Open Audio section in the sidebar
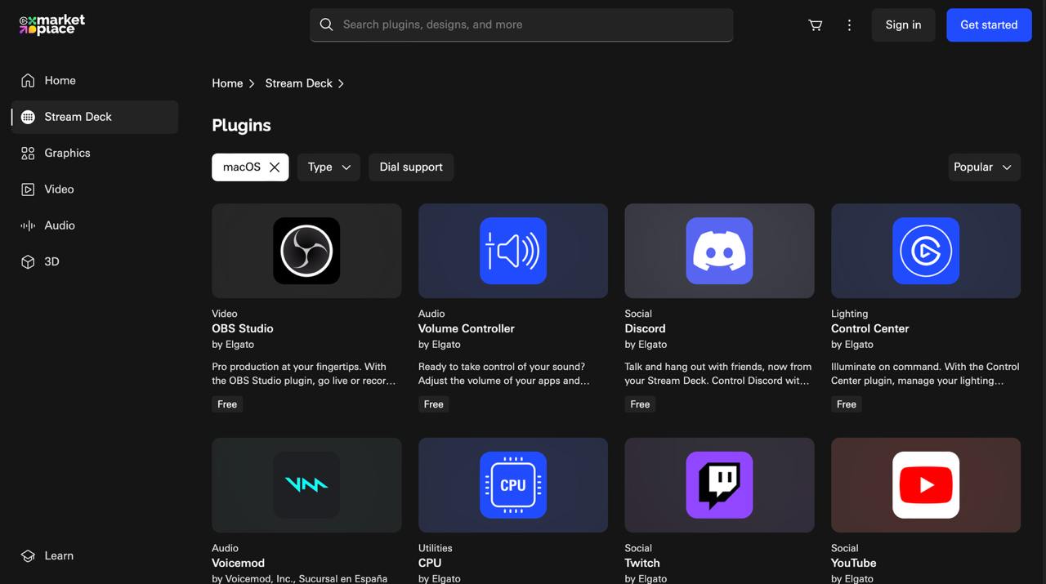The width and height of the screenshot is (1046, 584). coord(95,225)
